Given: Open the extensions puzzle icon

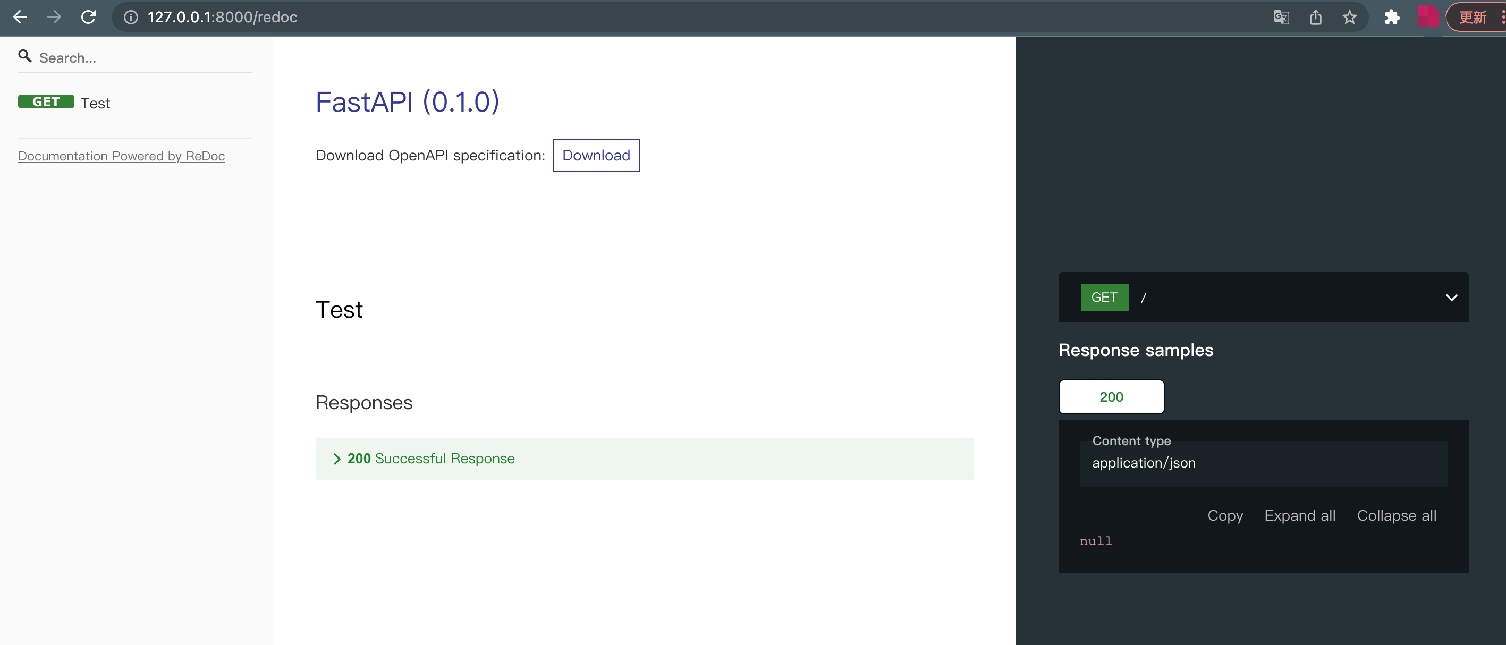Looking at the screenshot, I should [1392, 18].
